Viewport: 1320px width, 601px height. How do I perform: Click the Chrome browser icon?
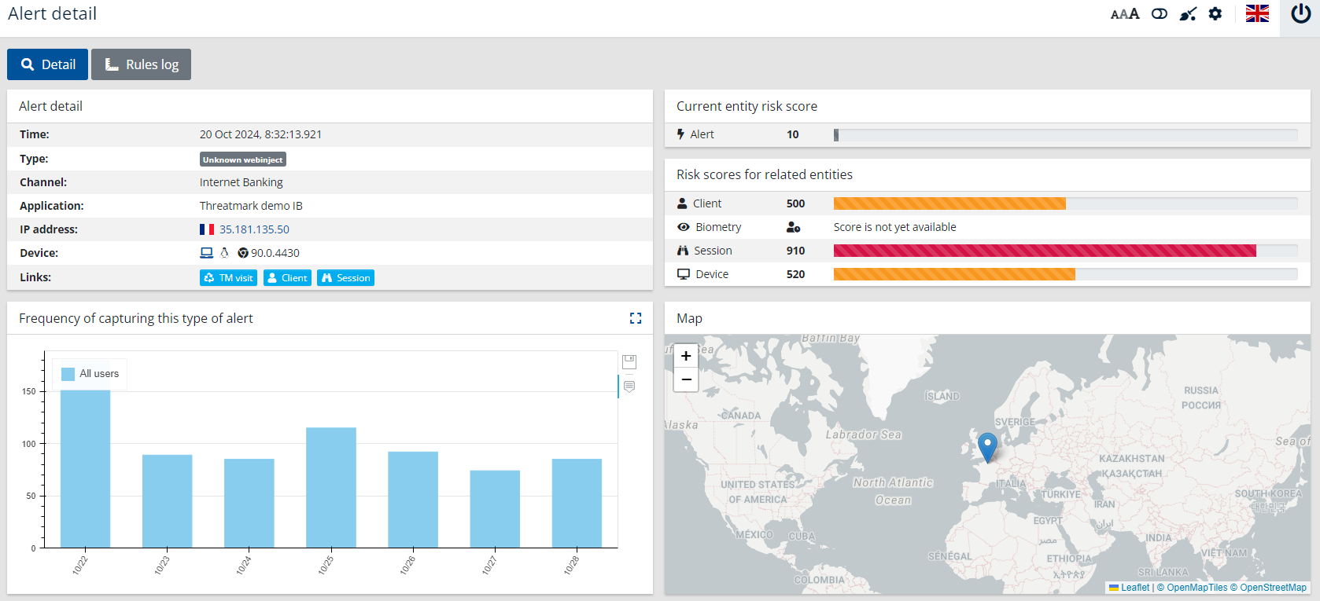point(243,253)
